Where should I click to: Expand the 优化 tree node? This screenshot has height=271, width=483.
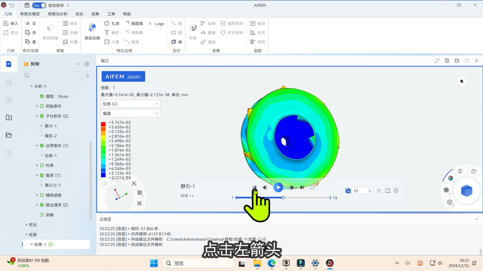click(26, 225)
